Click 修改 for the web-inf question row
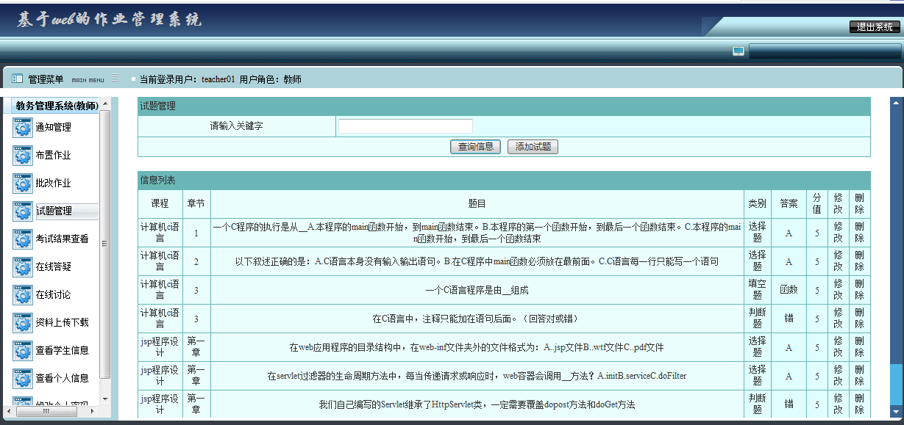The image size is (904, 425). pyautogui.click(x=839, y=347)
